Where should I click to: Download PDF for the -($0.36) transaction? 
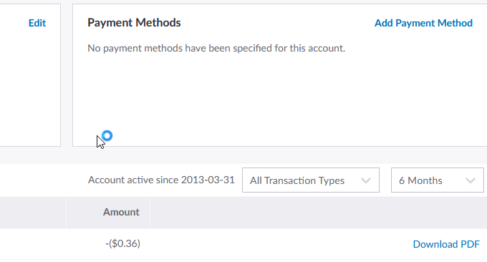click(x=446, y=244)
